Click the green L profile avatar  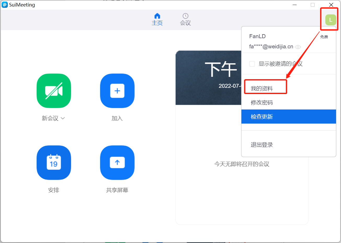pos(331,20)
